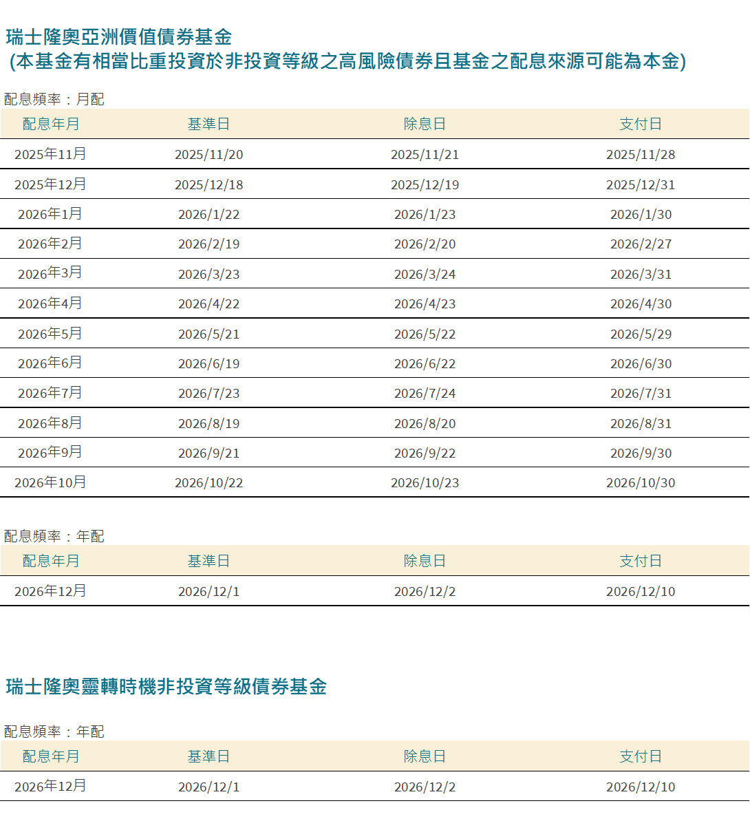The height and width of the screenshot is (821, 750).
Task: Select the 2026/5/21 base date cell
Action: 208,334
